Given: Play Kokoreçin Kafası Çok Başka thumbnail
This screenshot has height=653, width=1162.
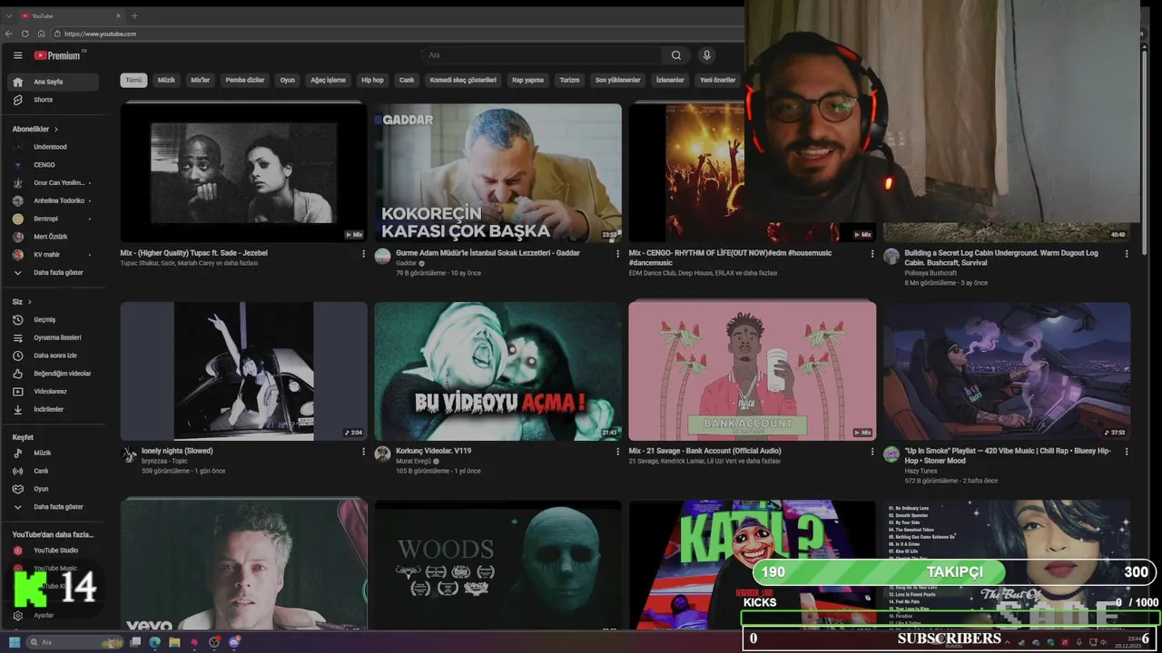Looking at the screenshot, I should click(498, 172).
